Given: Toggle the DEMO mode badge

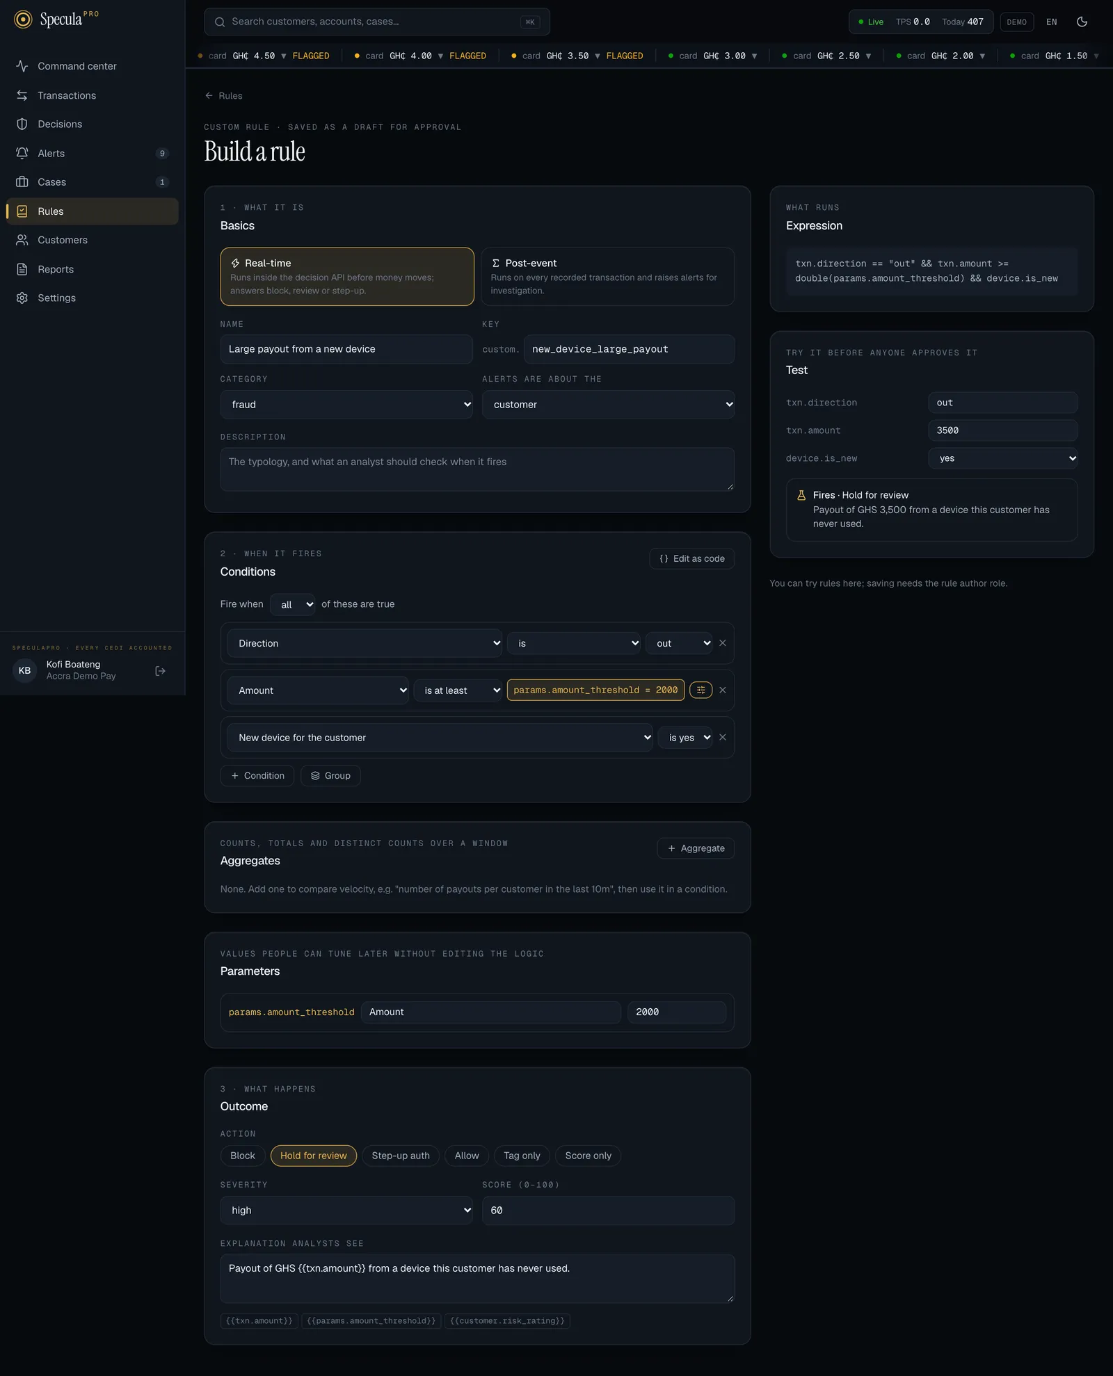Looking at the screenshot, I should (x=1016, y=22).
